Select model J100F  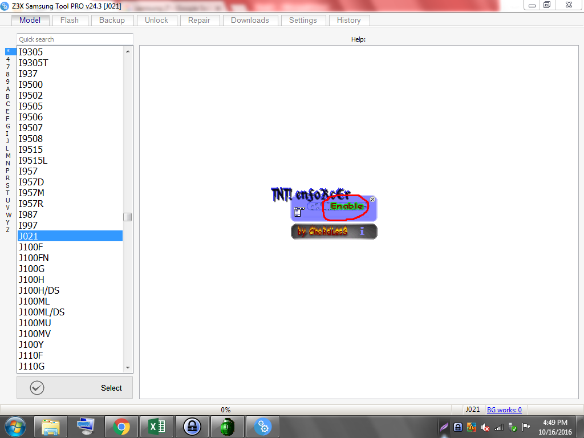point(70,247)
